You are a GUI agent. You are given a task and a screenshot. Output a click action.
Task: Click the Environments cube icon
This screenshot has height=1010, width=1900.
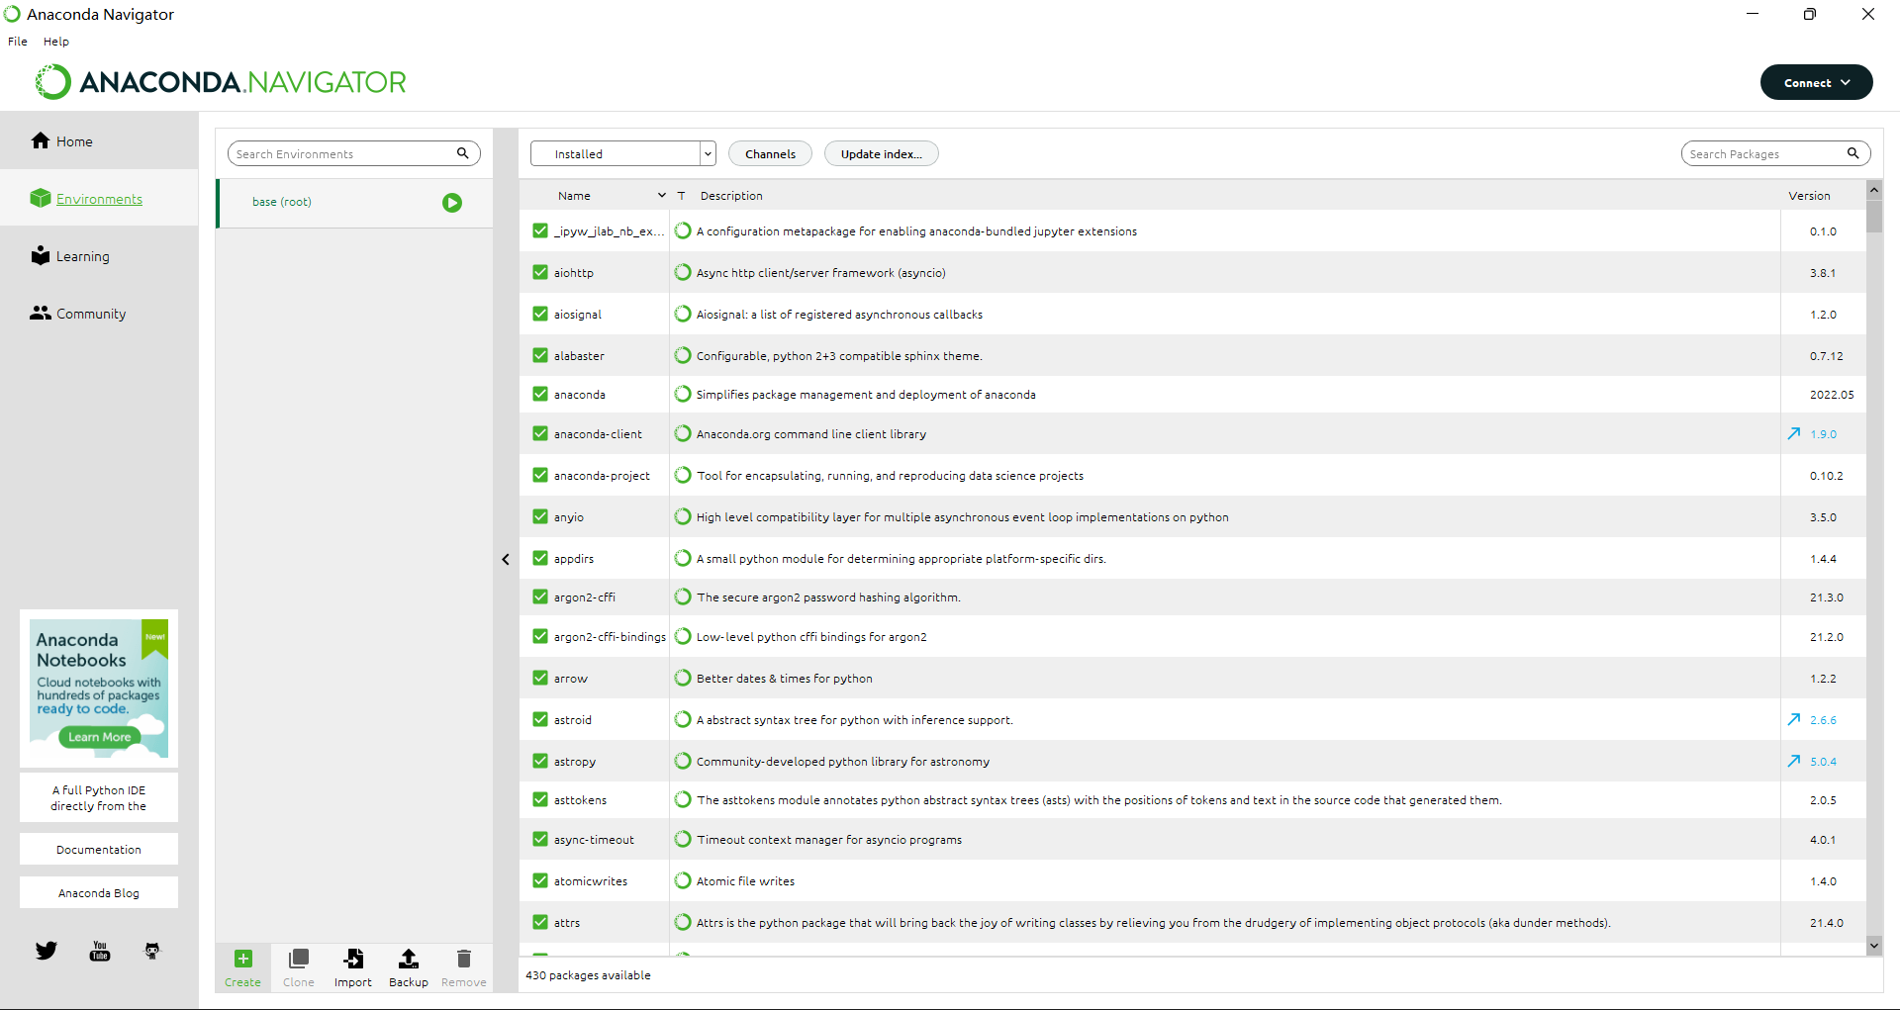coord(41,198)
